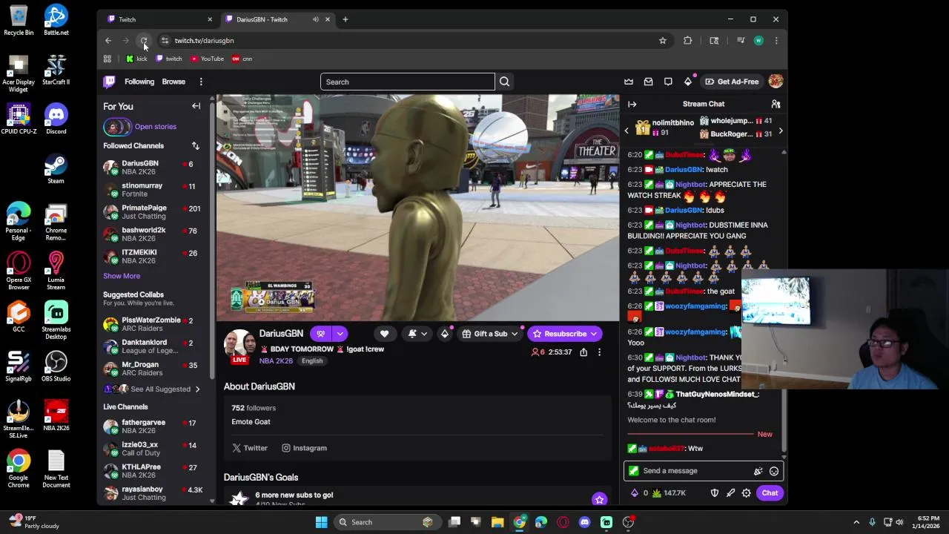
Task: Open Prime Loot crown icon
Action: click(x=629, y=82)
